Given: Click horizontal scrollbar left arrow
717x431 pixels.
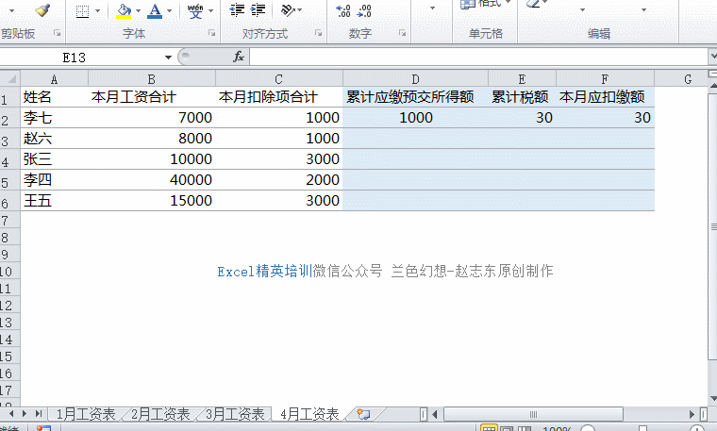Looking at the screenshot, I should 434,414.
